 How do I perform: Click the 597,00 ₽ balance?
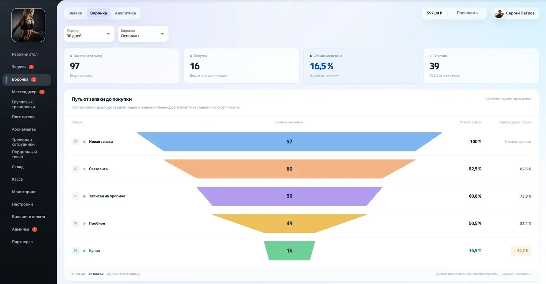[434, 13]
